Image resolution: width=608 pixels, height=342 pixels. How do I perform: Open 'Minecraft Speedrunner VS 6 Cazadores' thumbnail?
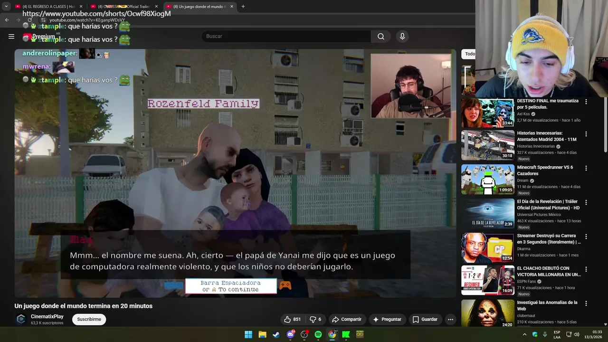(x=488, y=180)
